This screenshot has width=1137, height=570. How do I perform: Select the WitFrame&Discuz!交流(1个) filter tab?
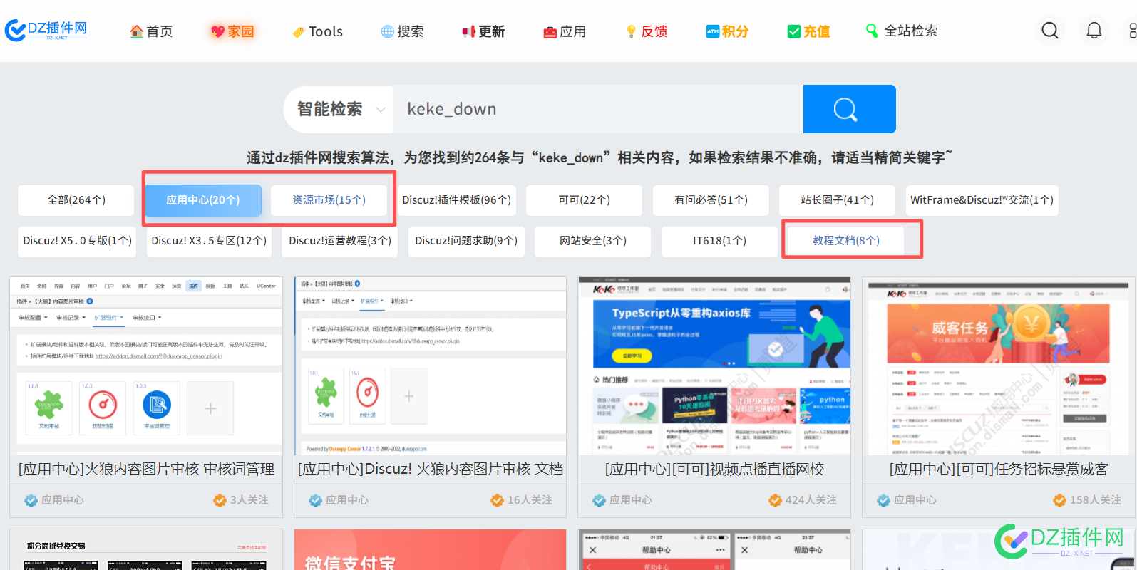(982, 200)
